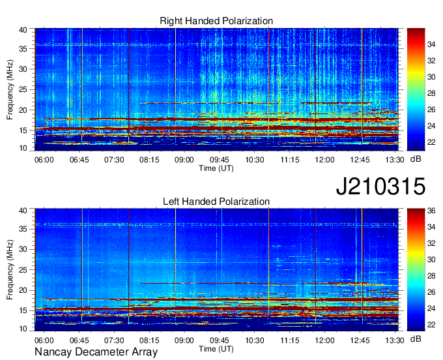Click the 10 frequency tick on the upper plot
Screen dimensions: 443x360
[x=23, y=147]
